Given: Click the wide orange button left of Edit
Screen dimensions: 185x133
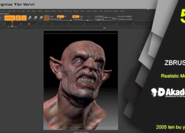Looking at the screenshot, I should tap(10, 18).
